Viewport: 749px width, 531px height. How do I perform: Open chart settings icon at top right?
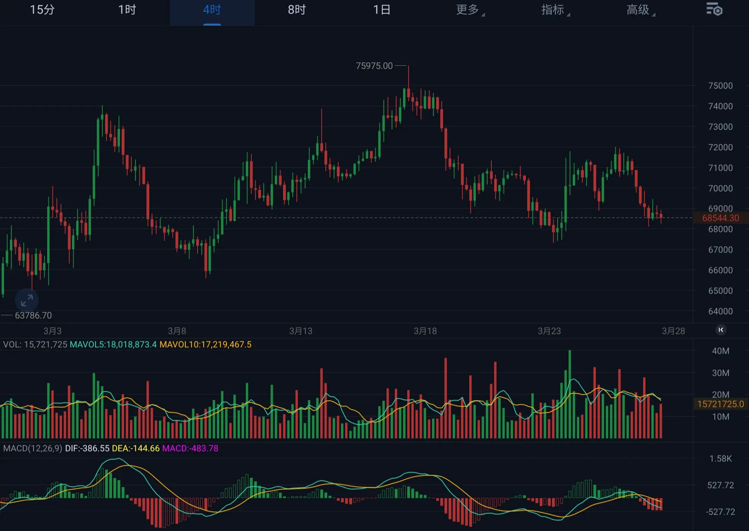[x=714, y=10]
